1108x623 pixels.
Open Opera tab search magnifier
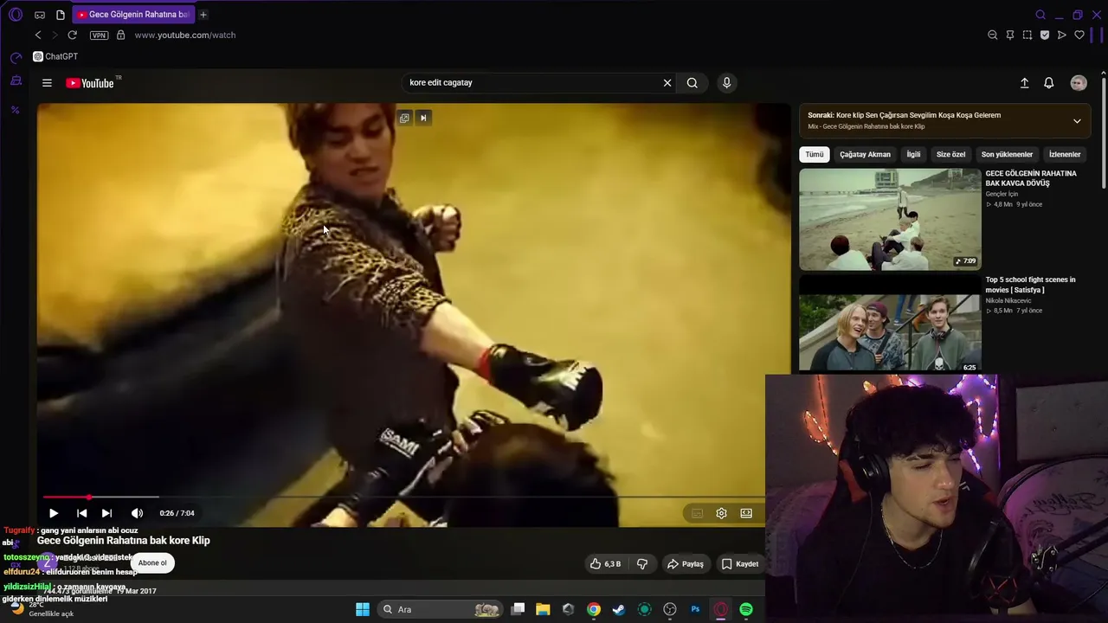point(1040,15)
